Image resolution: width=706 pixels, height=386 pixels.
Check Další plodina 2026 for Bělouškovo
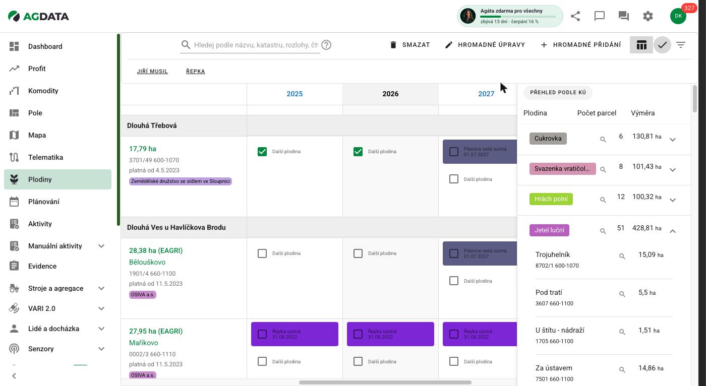[x=358, y=253]
